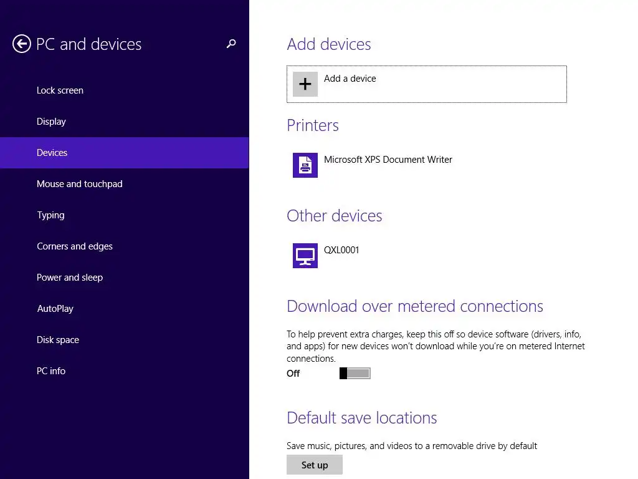Open Lock screen settings
The image size is (638, 479).
tap(60, 90)
